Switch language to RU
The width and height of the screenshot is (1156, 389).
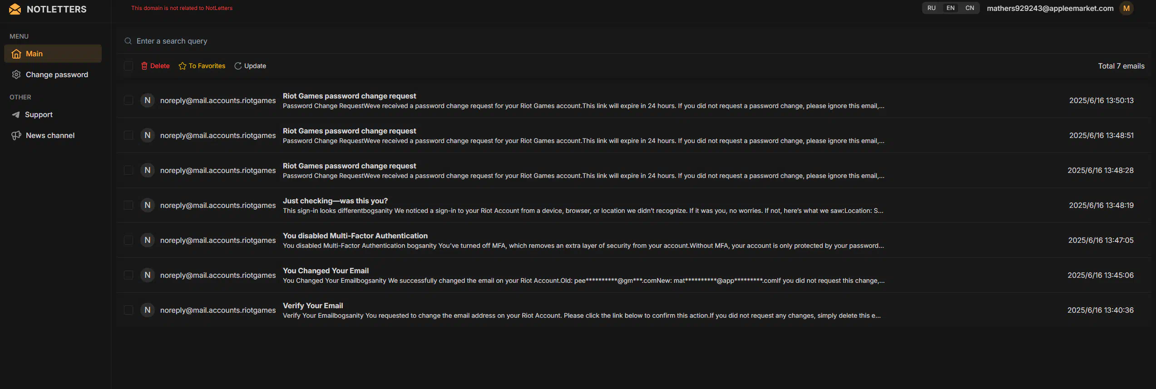click(931, 8)
